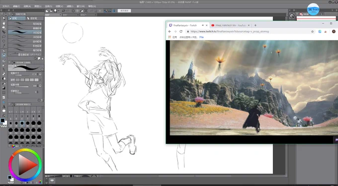
Task: Open the 编辑(E) Edit menu
Action: coord(16,6)
